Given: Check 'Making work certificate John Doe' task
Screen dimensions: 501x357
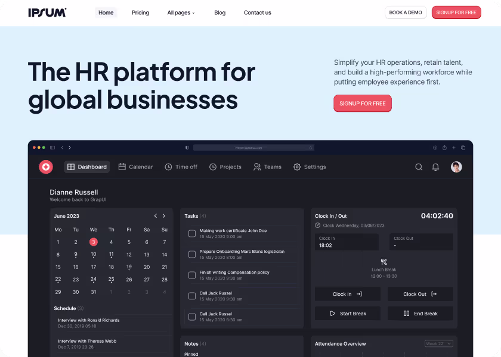Looking at the screenshot, I should pos(192,233).
